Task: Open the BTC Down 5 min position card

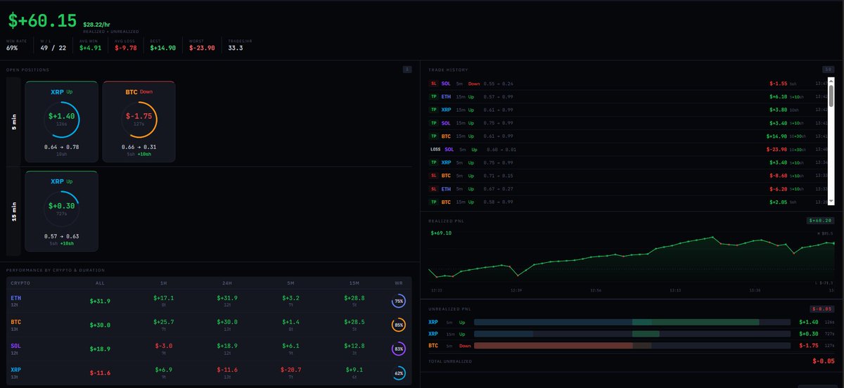Action: [x=139, y=122]
